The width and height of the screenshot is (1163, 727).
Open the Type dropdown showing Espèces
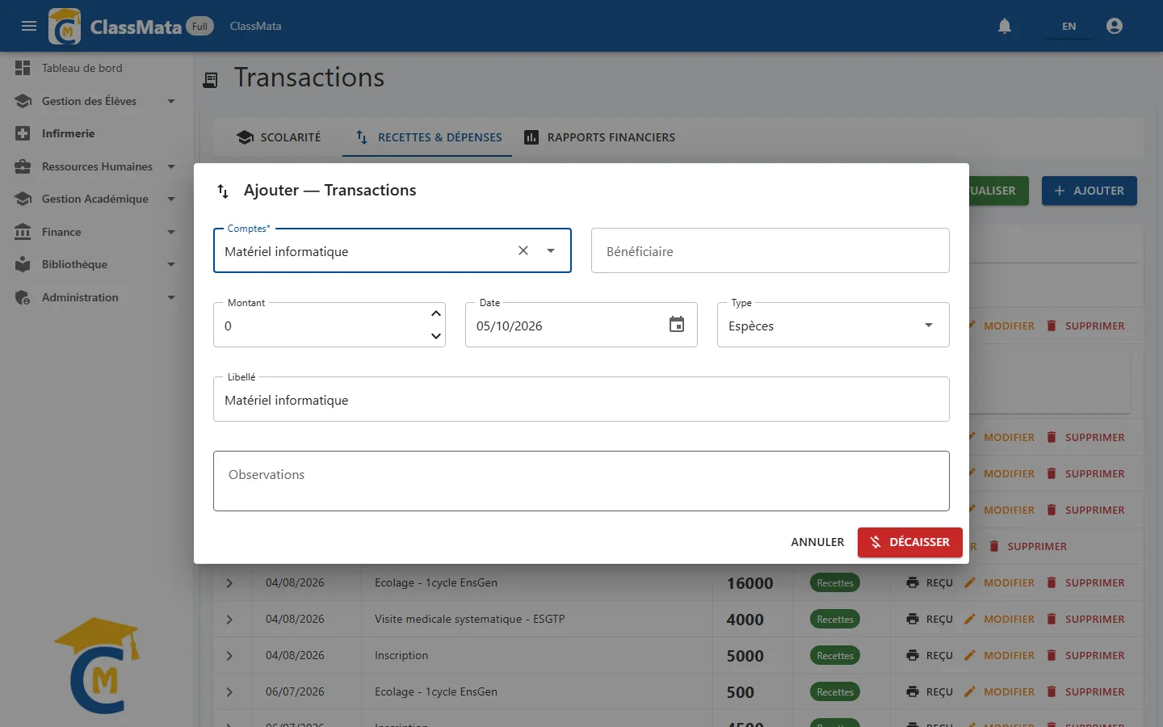tap(833, 325)
